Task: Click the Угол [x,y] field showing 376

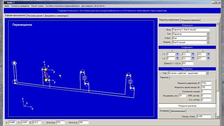Action: pyautogui.click(x=61, y=122)
